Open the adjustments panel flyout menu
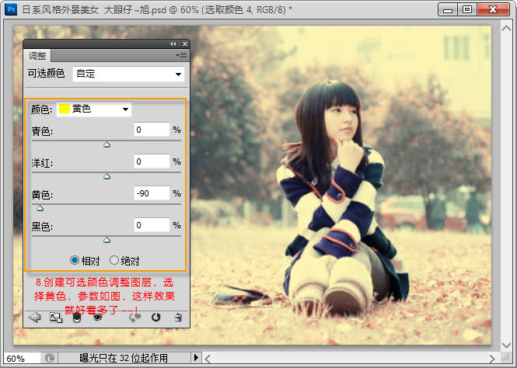This screenshot has height=368, width=517. (x=181, y=56)
